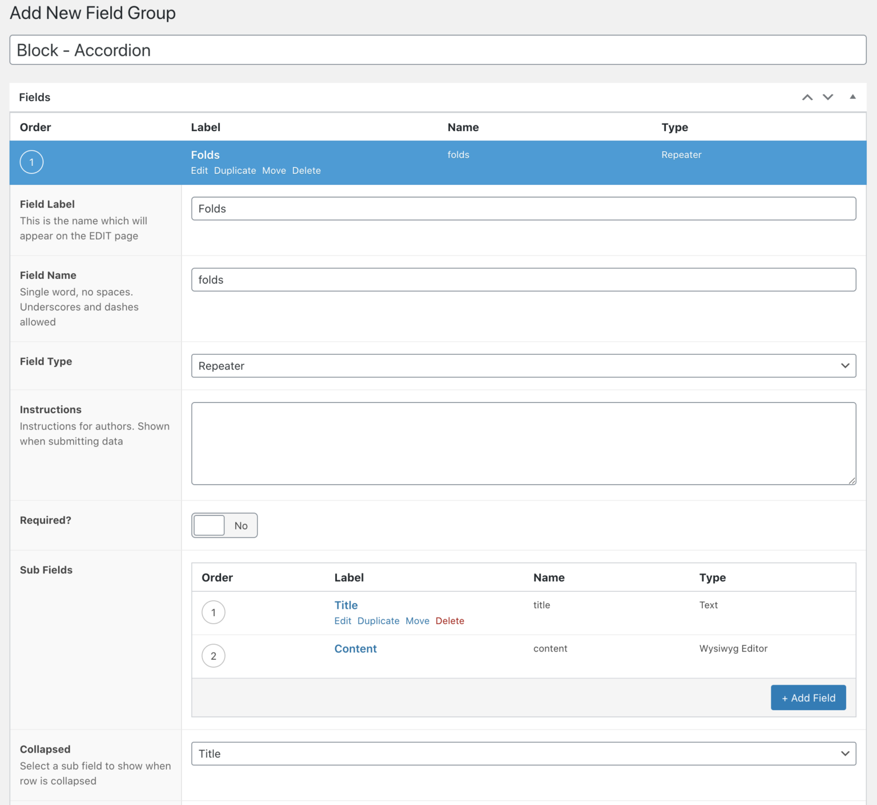Click the order handle for the Folds field

31,162
